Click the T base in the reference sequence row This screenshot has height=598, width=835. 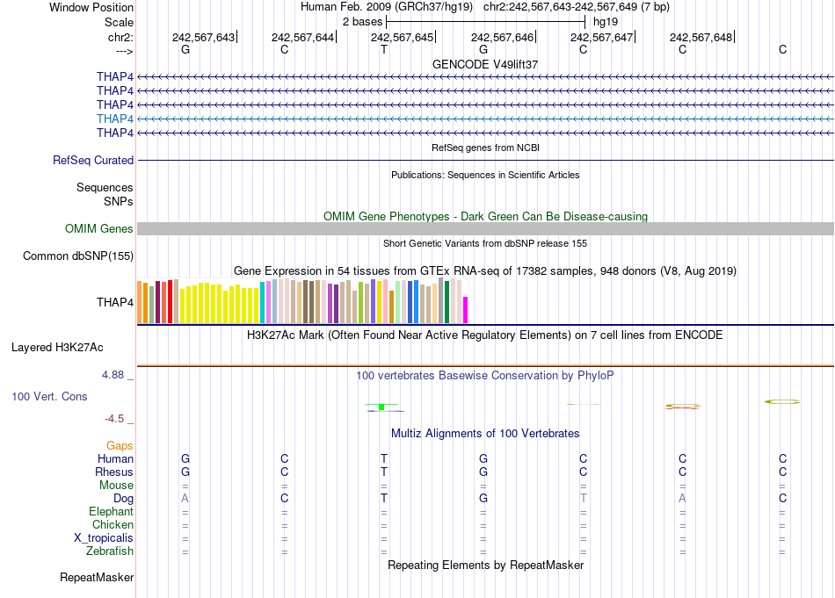coord(384,49)
